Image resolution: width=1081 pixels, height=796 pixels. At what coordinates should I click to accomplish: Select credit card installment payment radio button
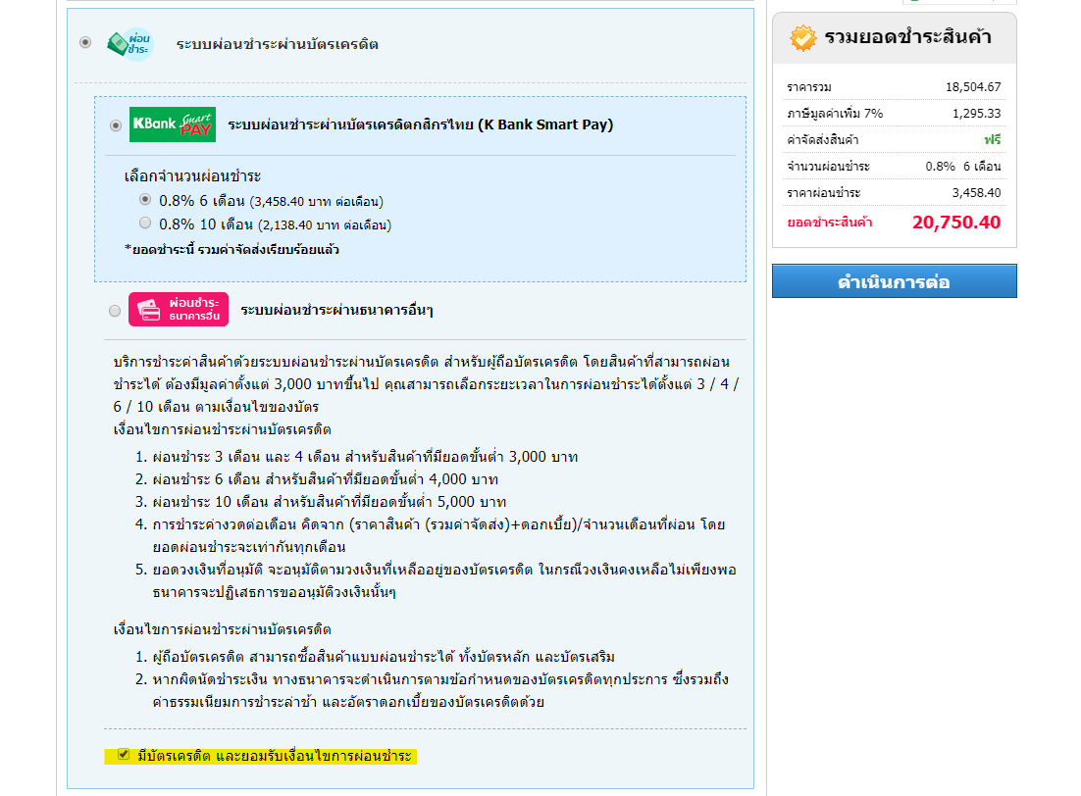coord(85,43)
